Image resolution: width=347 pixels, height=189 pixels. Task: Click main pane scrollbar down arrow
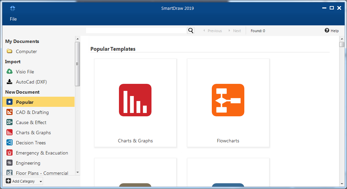click(x=342, y=184)
